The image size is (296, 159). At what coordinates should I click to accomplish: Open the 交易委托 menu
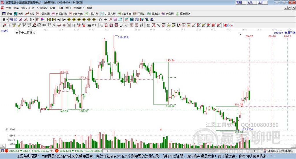pos(79,8)
